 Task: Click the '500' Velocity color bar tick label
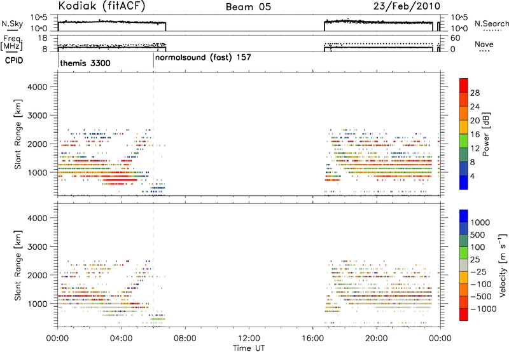pos(478,234)
